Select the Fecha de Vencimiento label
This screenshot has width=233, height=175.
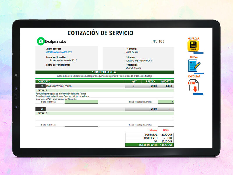click(58, 65)
